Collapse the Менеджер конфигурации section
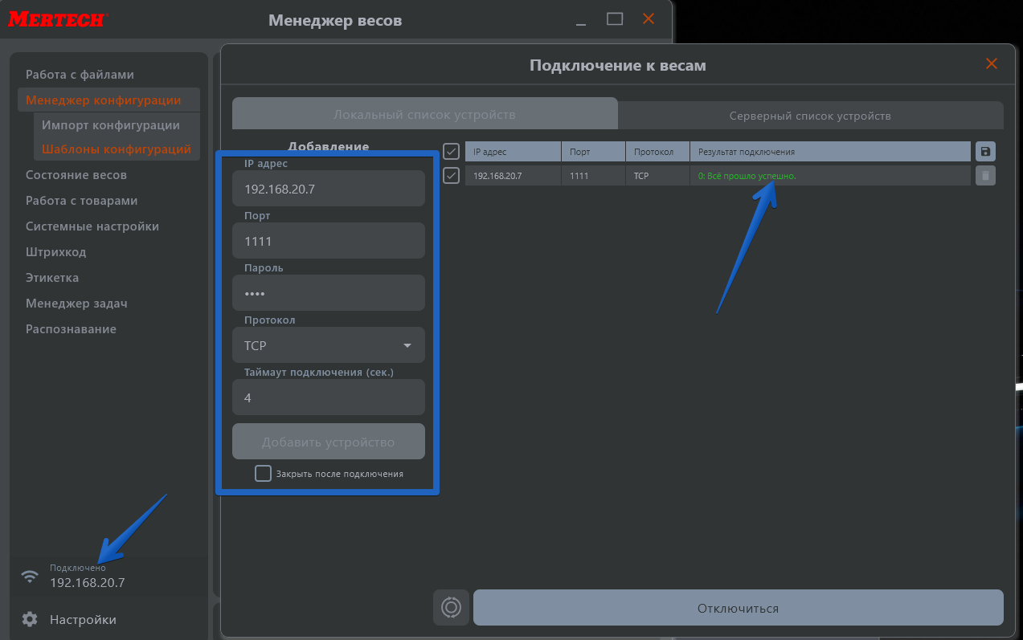Viewport: 1023px width, 640px height. [x=103, y=100]
